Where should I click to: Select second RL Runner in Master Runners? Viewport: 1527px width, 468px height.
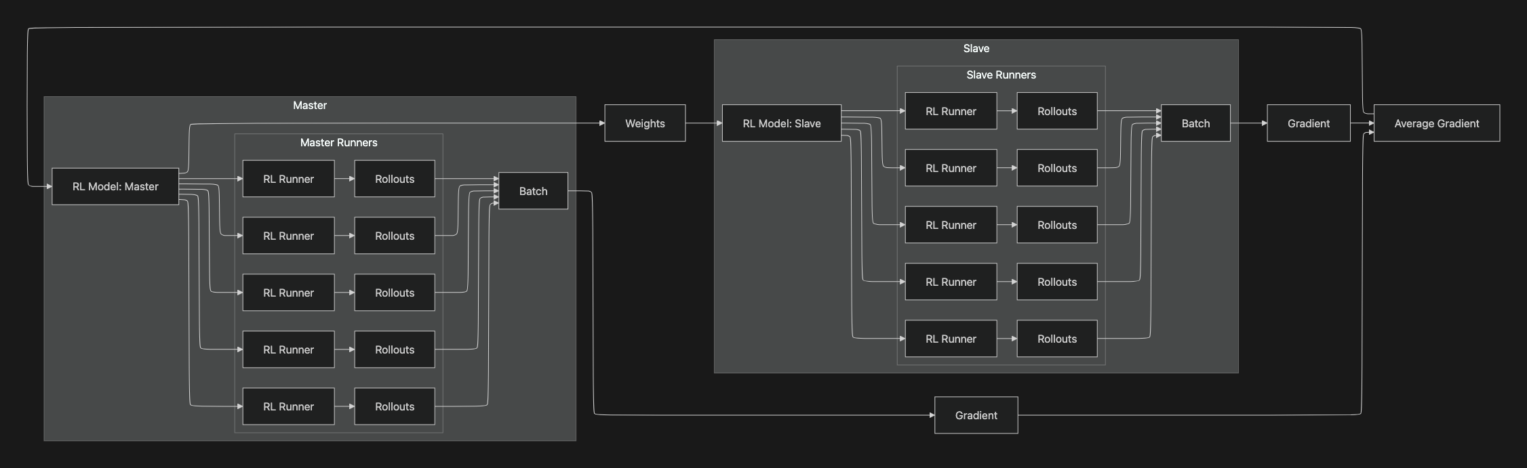click(x=288, y=236)
